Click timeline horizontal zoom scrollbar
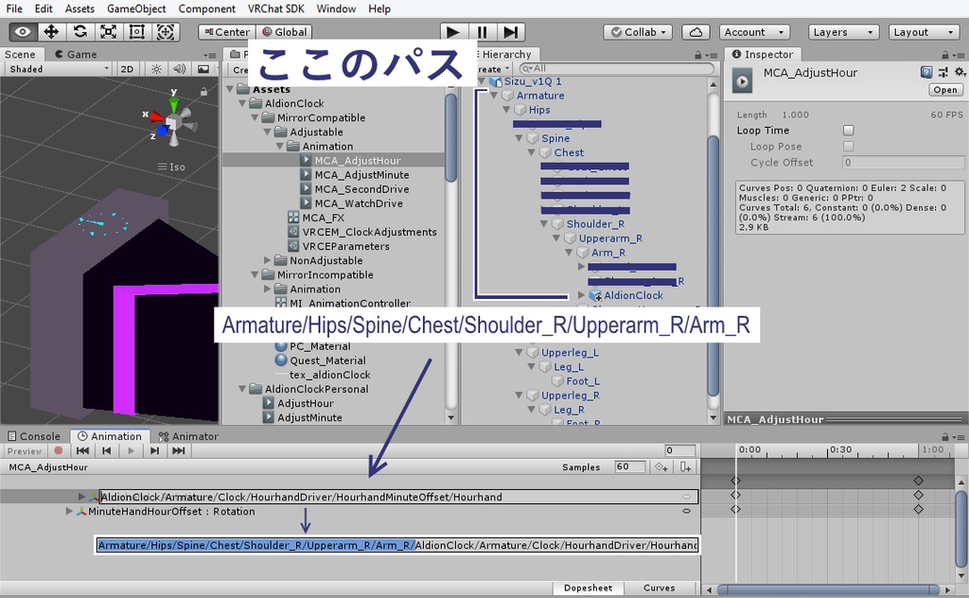 (827, 590)
